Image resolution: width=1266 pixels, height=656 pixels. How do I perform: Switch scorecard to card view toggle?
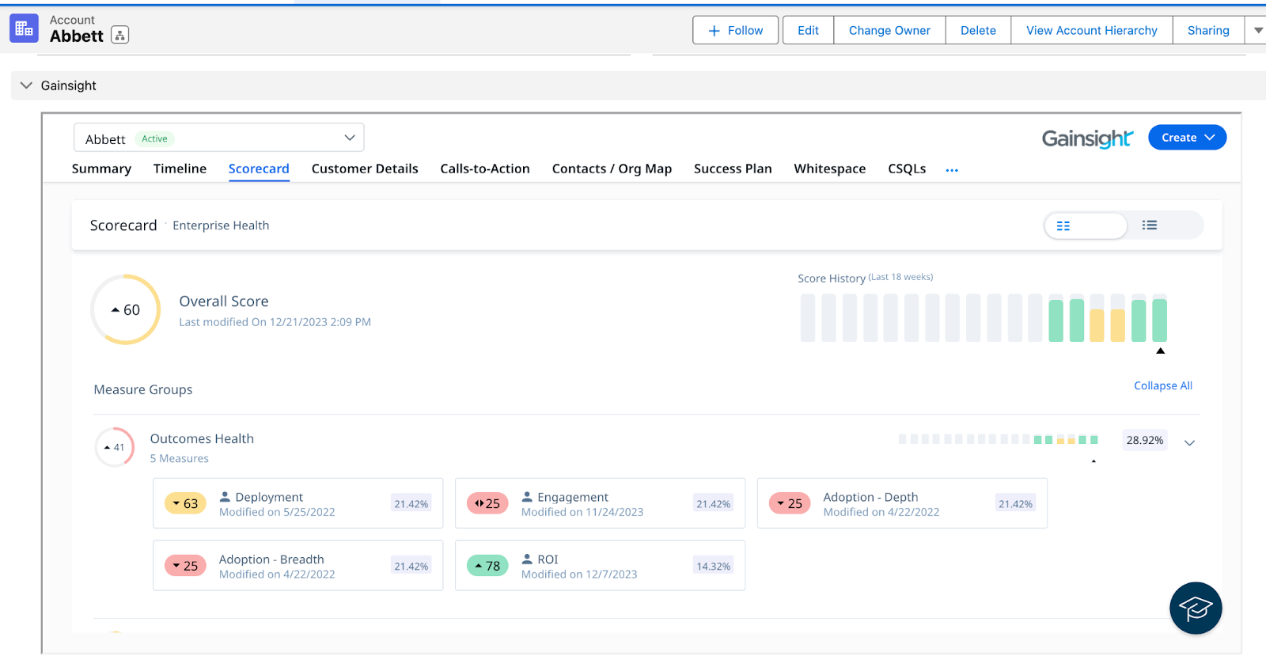(x=1085, y=226)
